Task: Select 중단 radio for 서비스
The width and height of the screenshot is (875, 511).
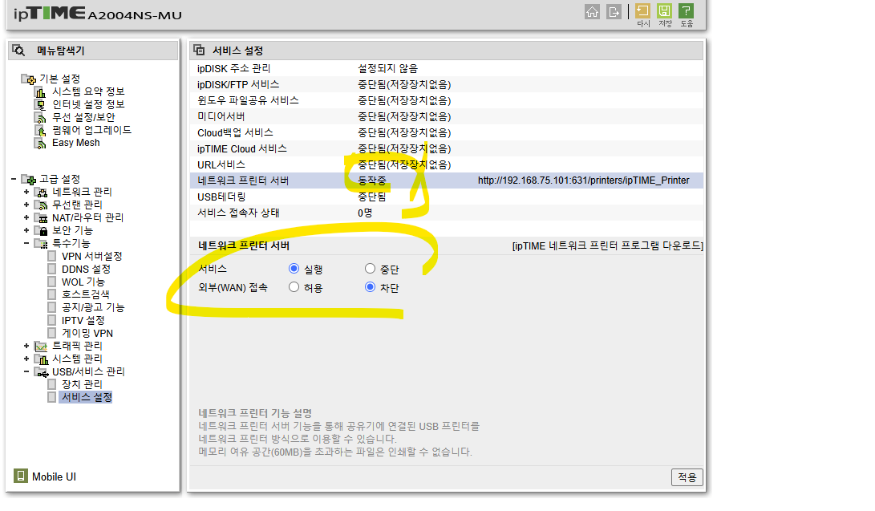Action: [370, 269]
